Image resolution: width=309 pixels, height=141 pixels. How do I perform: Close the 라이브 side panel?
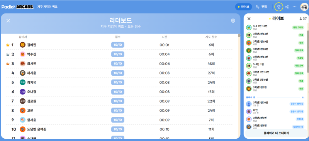249,18
